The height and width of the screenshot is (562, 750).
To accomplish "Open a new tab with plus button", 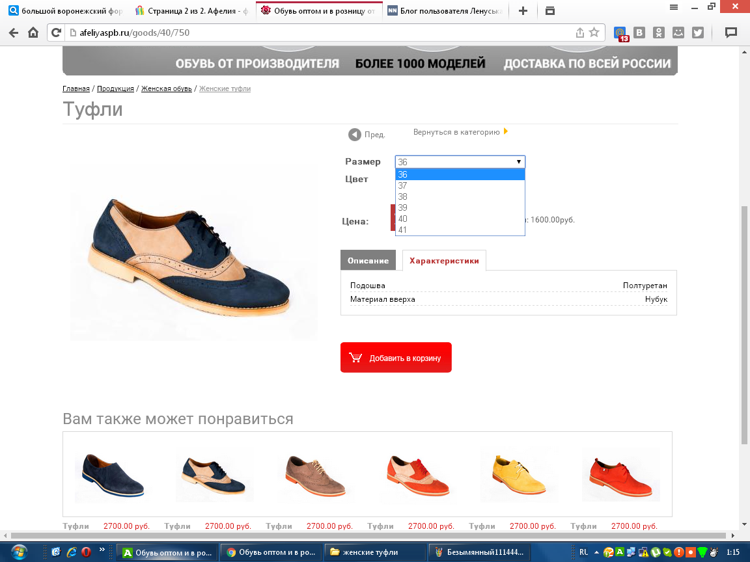I will [x=523, y=10].
